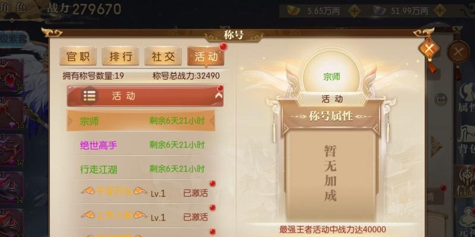Click the list icon in 活动 header
This screenshot has height=237, width=475.
(x=90, y=96)
